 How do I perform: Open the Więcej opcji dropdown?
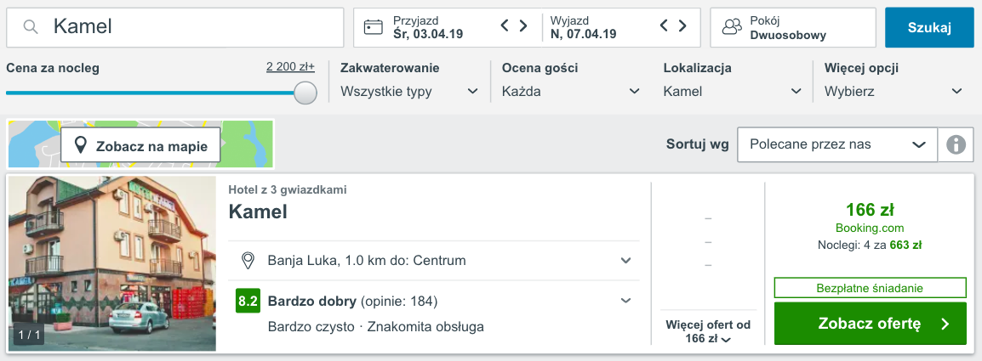894,91
